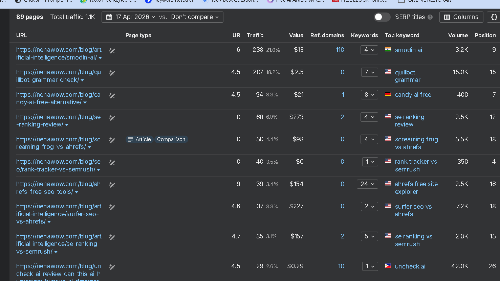Click the Article page type tag
This screenshot has width=500, height=281.
click(139, 139)
